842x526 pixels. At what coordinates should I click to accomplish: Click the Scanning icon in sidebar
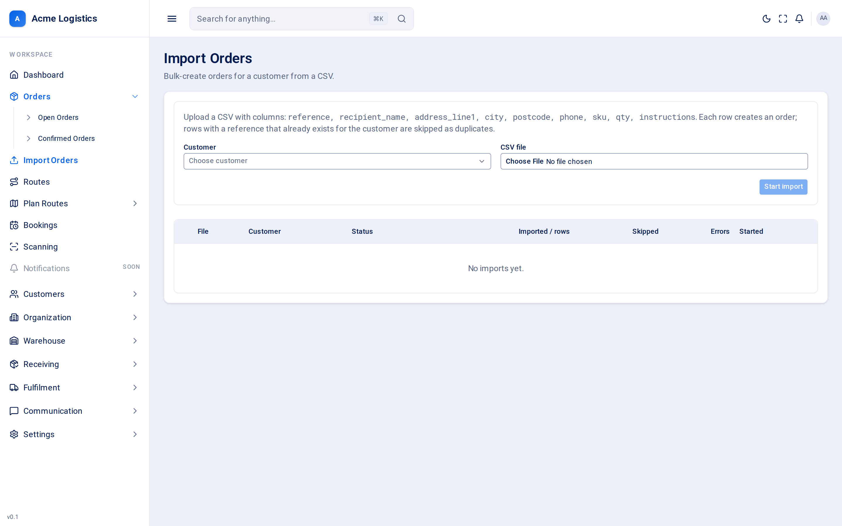click(x=14, y=247)
